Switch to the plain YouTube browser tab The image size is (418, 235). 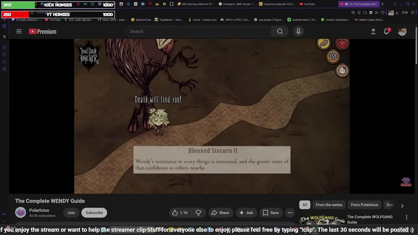307,4
